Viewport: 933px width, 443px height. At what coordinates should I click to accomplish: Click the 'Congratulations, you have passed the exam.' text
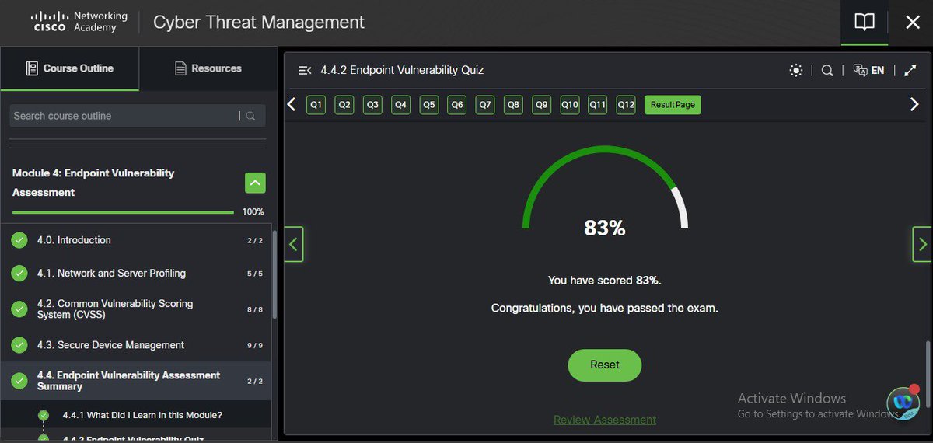coord(605,308)
